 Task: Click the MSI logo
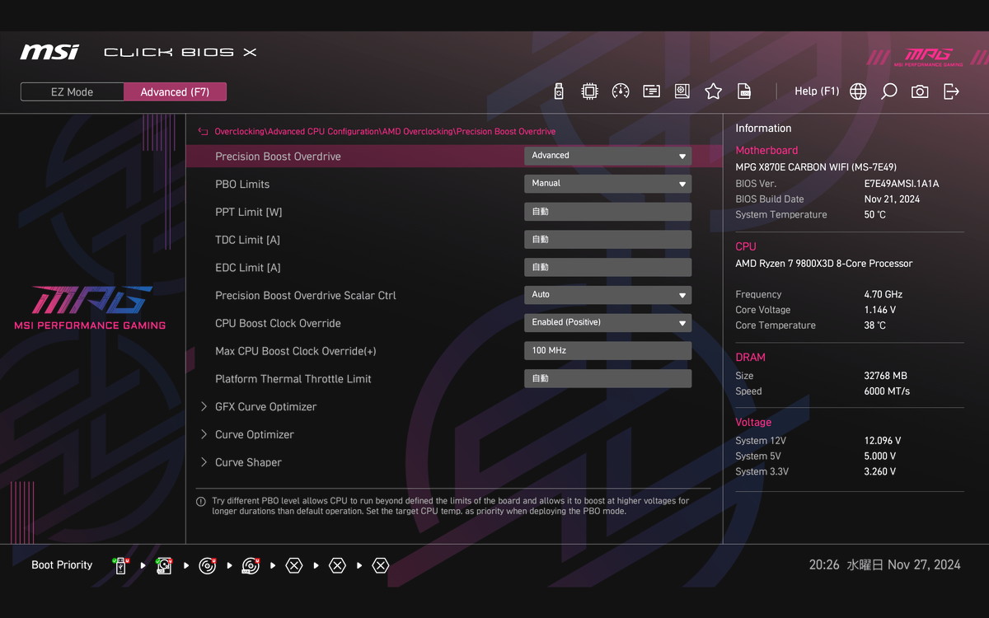click(x=49, y=52)
